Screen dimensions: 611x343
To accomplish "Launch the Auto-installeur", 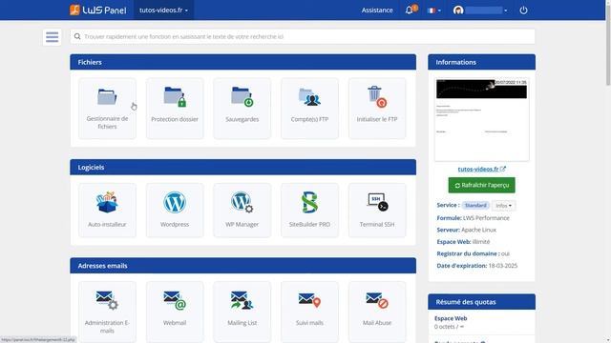I will point(107,210).
